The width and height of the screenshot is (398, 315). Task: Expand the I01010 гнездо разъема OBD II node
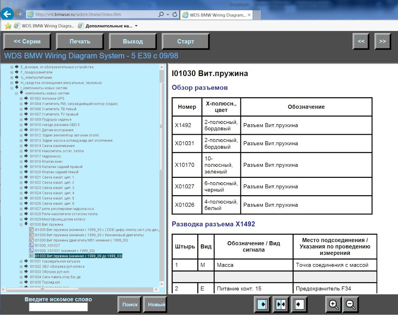pyautogui.click(x=21, y=125)
